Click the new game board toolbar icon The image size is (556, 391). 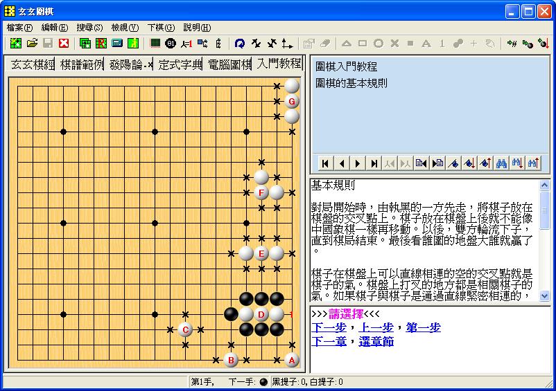click(x=16, y=43)
